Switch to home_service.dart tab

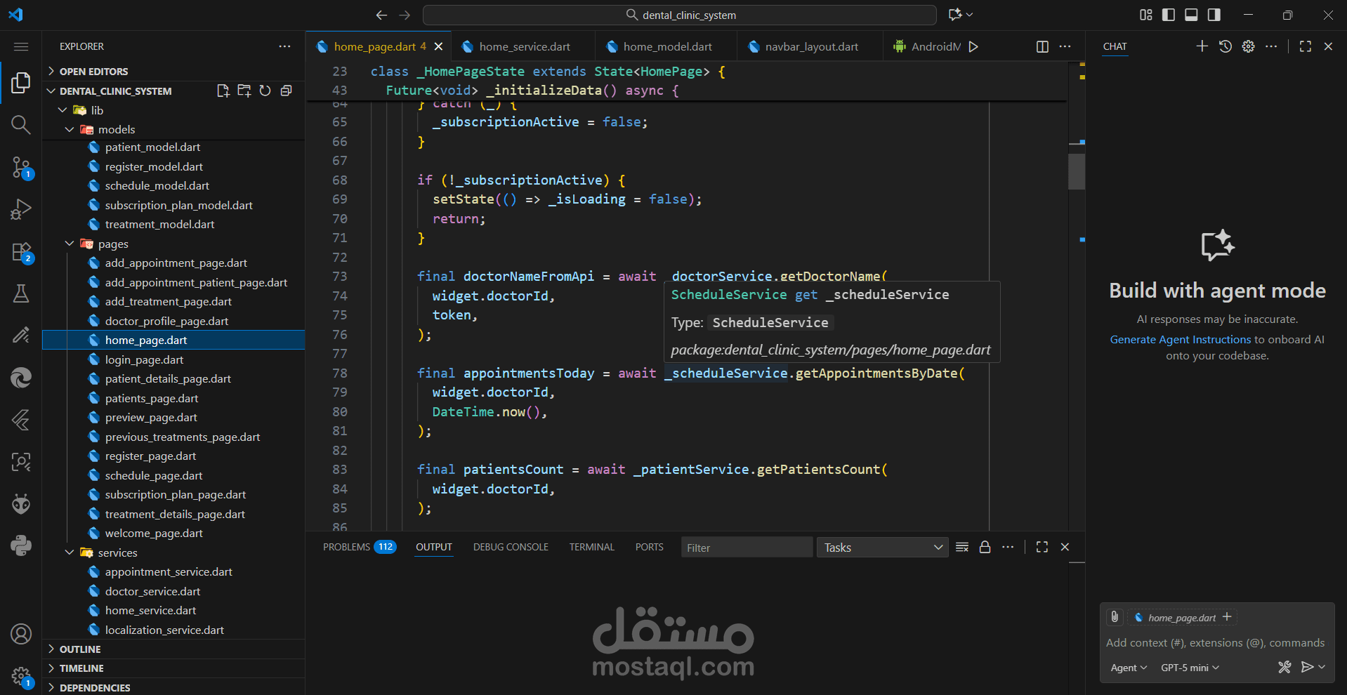point(524,46)
